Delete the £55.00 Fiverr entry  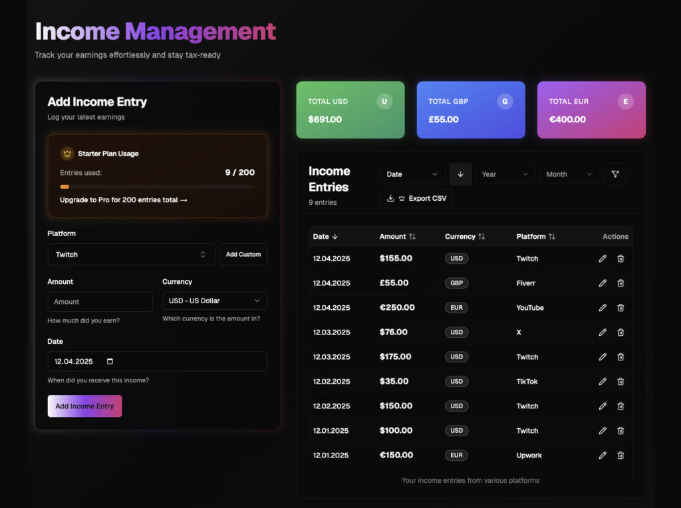(620, 283)
